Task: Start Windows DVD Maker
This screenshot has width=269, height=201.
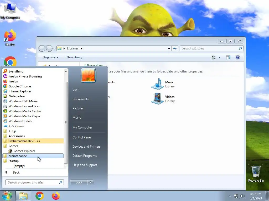Action: tap(33, 101)
